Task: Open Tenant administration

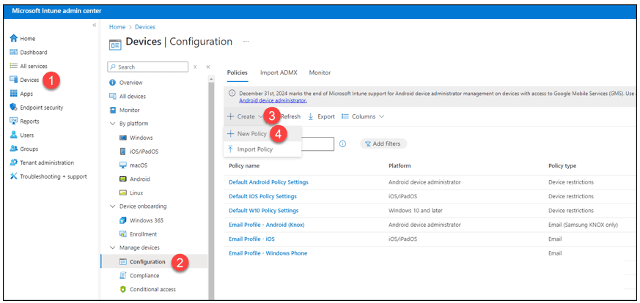Action: pos(42,163)
